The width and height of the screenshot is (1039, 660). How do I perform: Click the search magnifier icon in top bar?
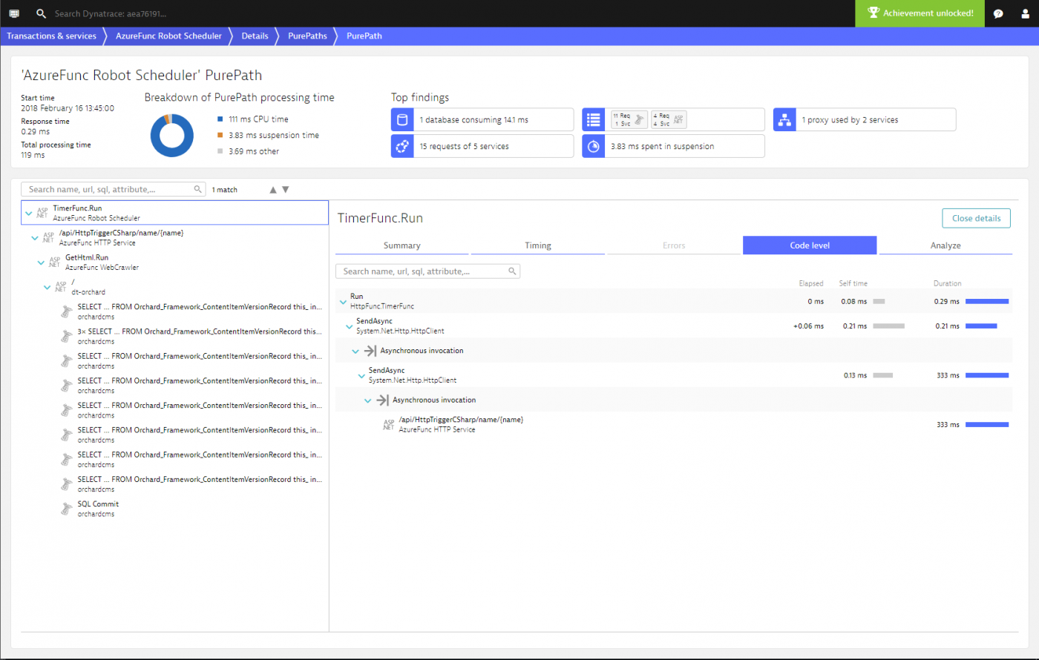41,13
